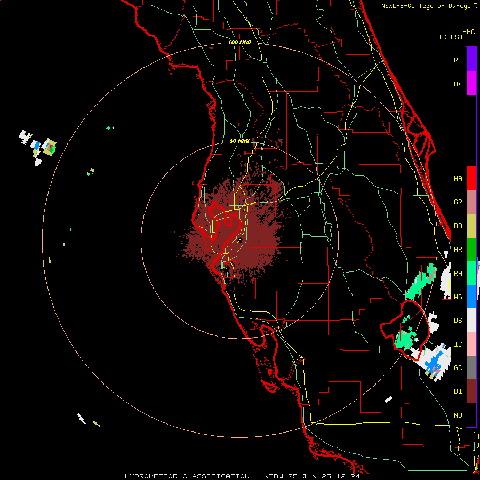Click the ND legend label

458,415
